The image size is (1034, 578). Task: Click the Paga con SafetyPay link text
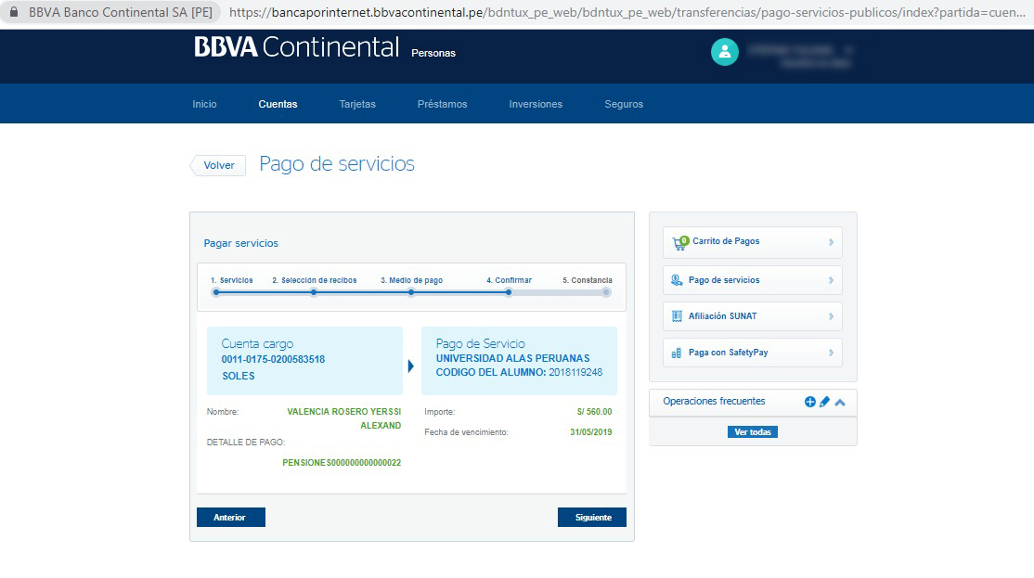click(728, 353)
